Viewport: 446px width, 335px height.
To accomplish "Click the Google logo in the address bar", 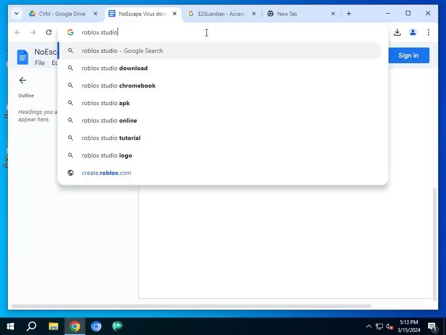I will click(71, 32).
